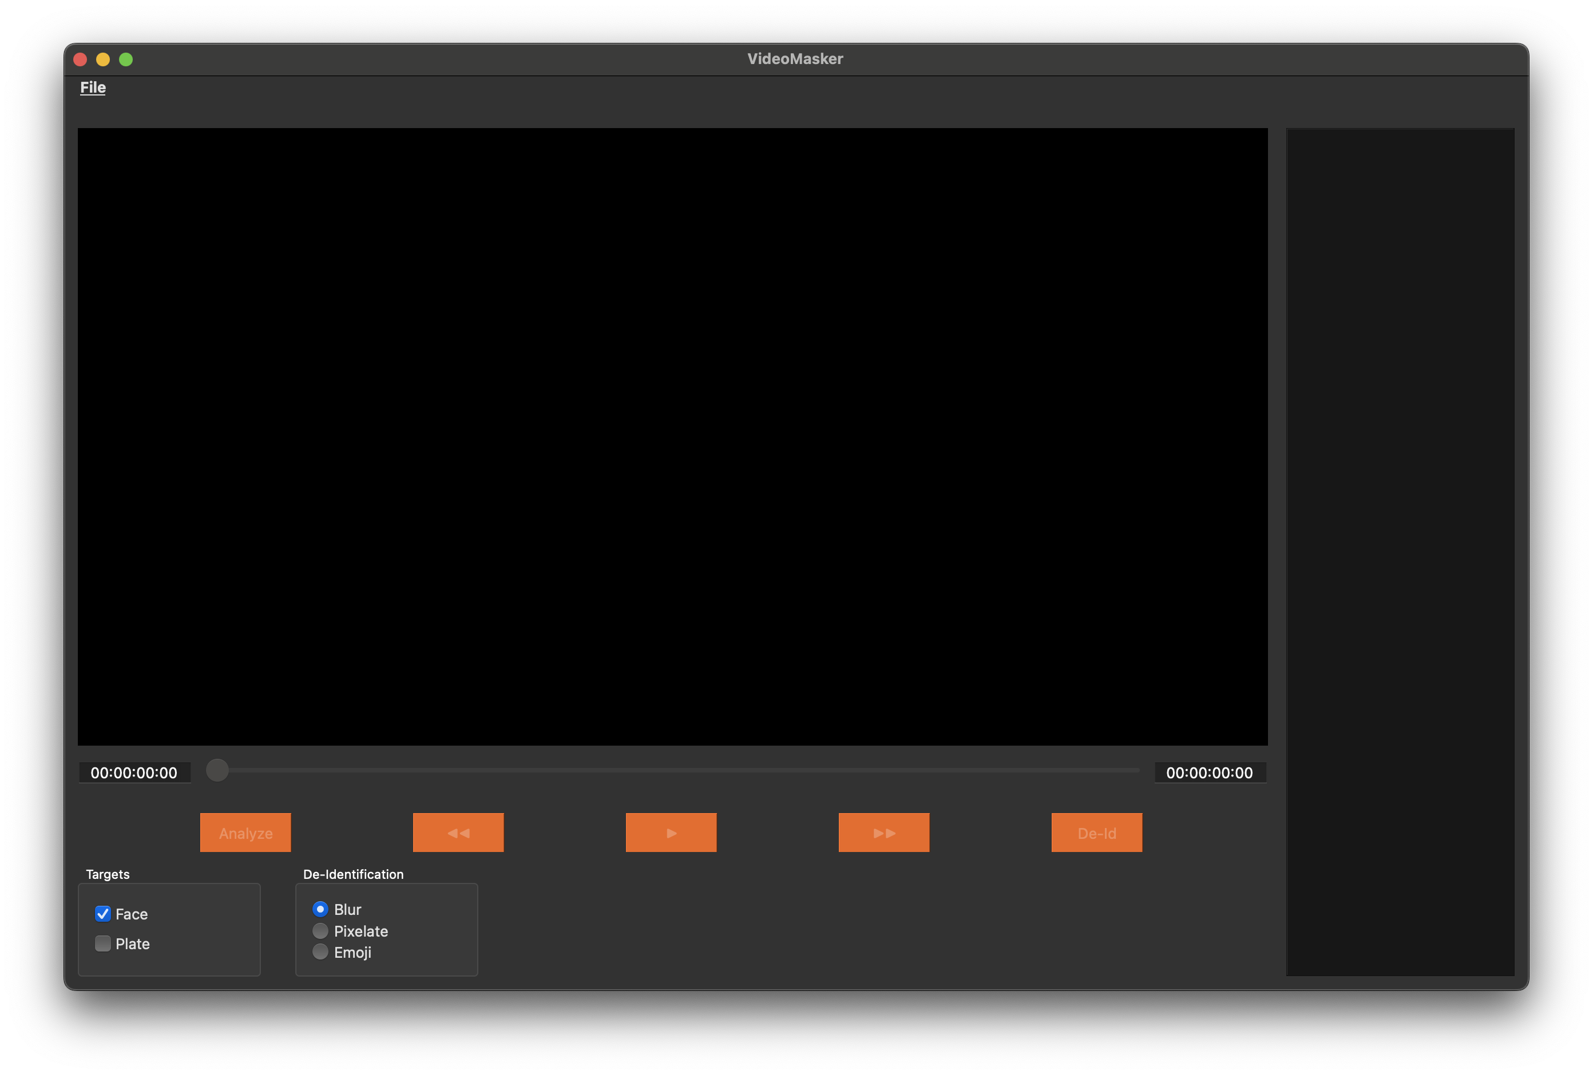Screen dimensions: 1593x1075
Task: Minimize the window with yellow button
Action: point(103,59)
